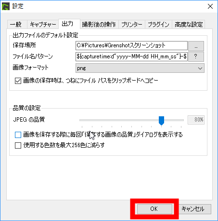Open filename pattern help with the ? button

(x=196, y=56)
